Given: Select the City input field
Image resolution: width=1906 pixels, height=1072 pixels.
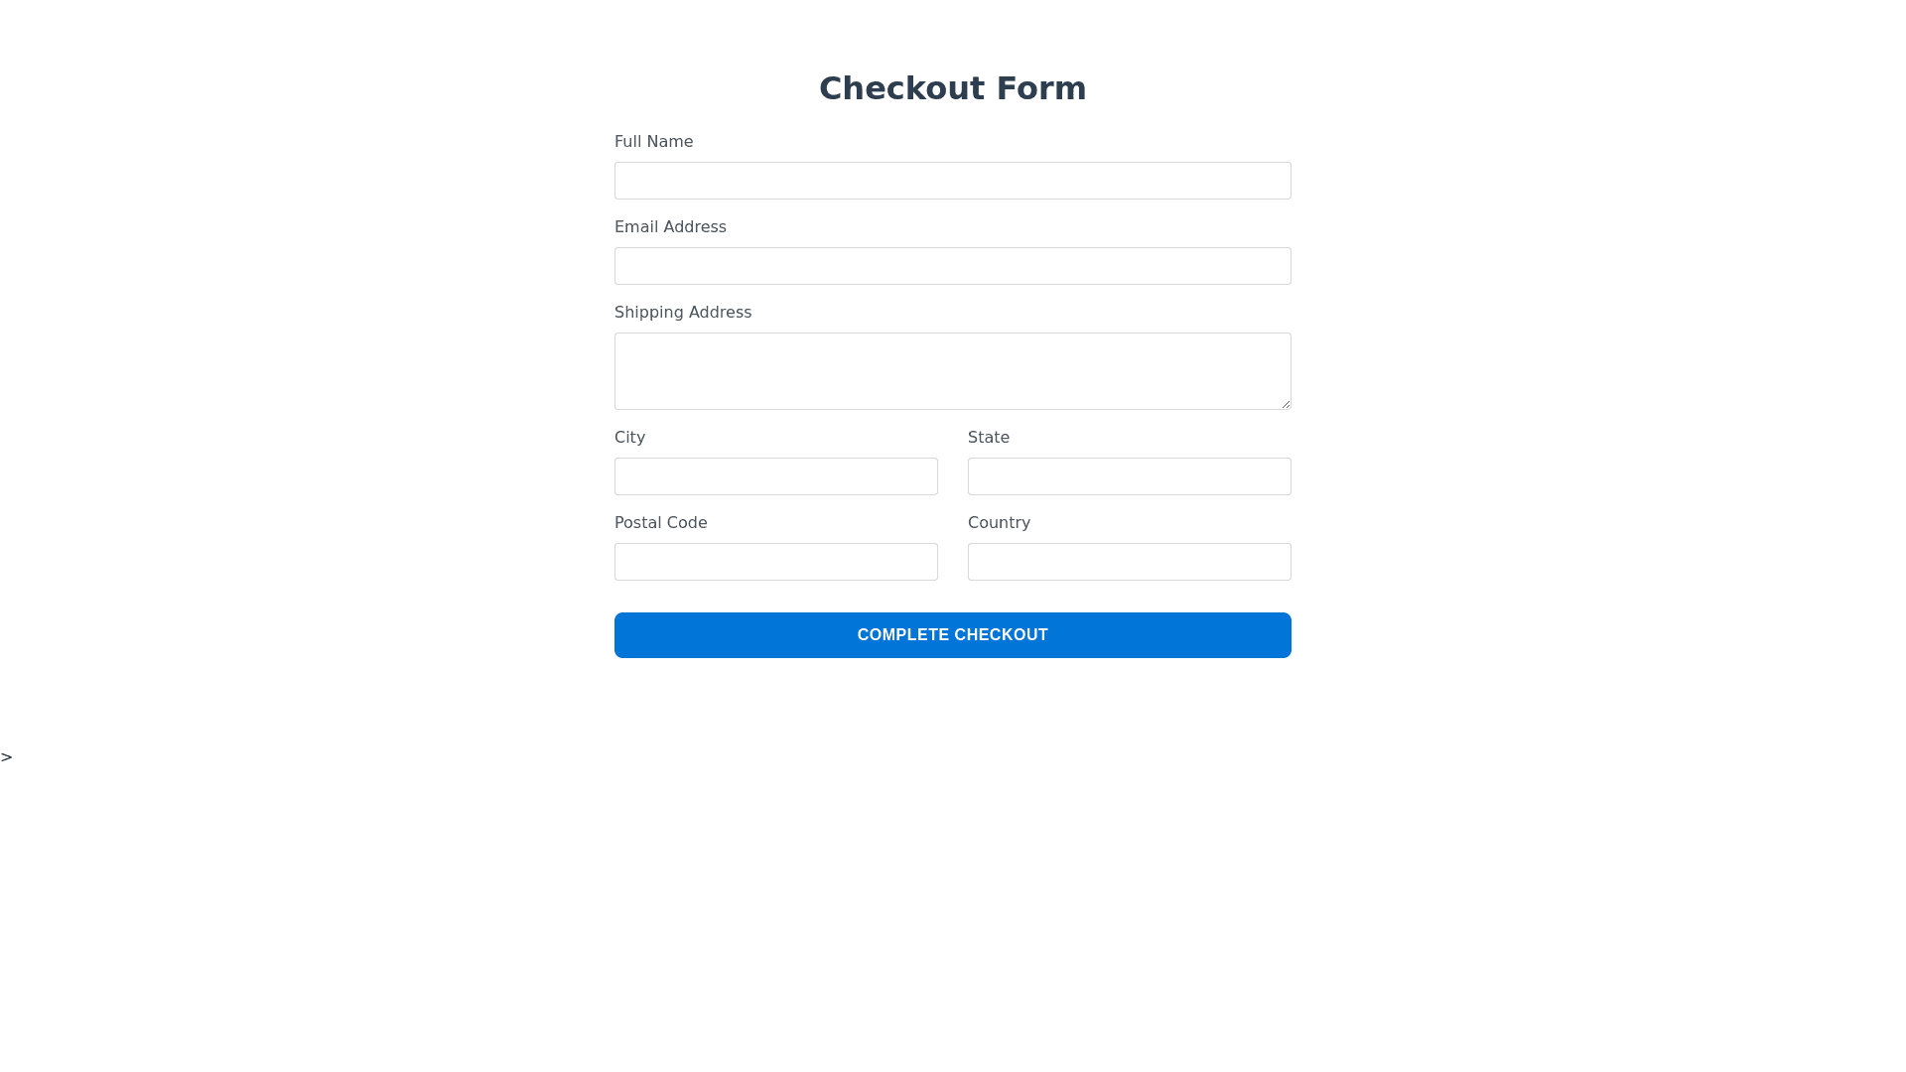Looking at the screenshot, I should point(776,476).
